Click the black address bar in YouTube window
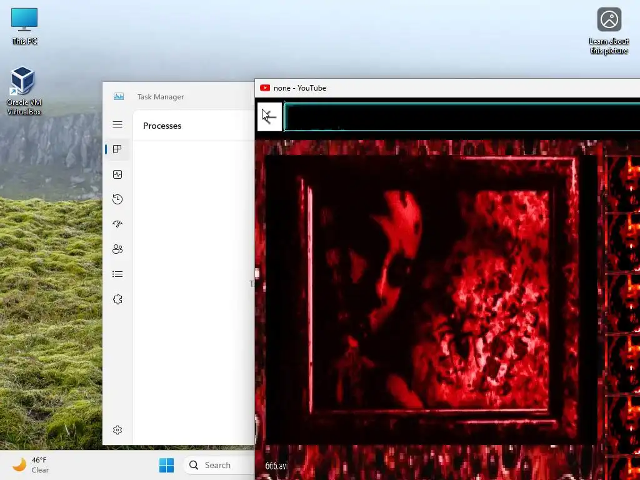The width and height of the screenshot is (640, 480). 462,117
